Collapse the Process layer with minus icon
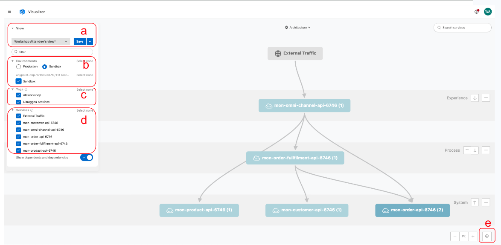The height and width of the screenshot is (245, 501). [486, 150]
